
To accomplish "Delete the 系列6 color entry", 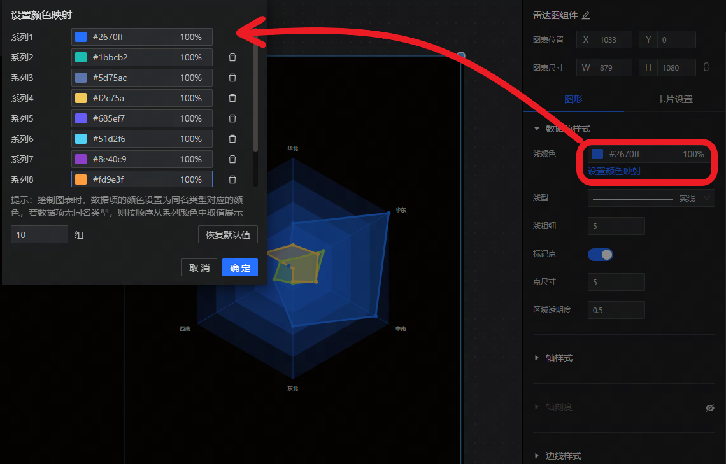I will point(232,139).
